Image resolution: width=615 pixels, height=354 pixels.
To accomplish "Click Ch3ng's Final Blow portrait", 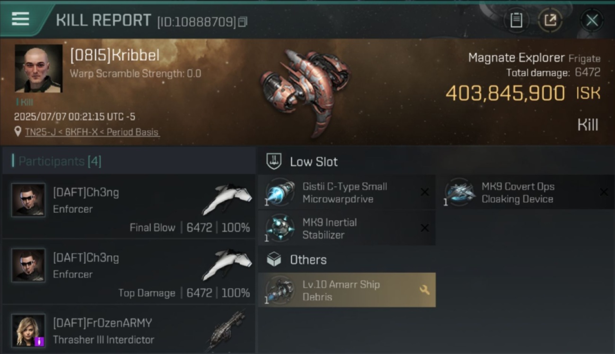I will coord(28,200).
